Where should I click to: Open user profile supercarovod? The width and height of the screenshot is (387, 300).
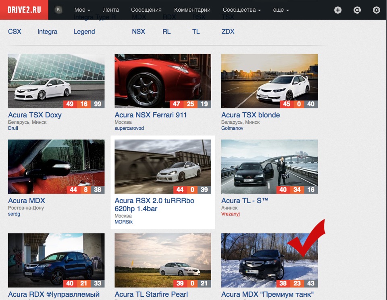129,128
